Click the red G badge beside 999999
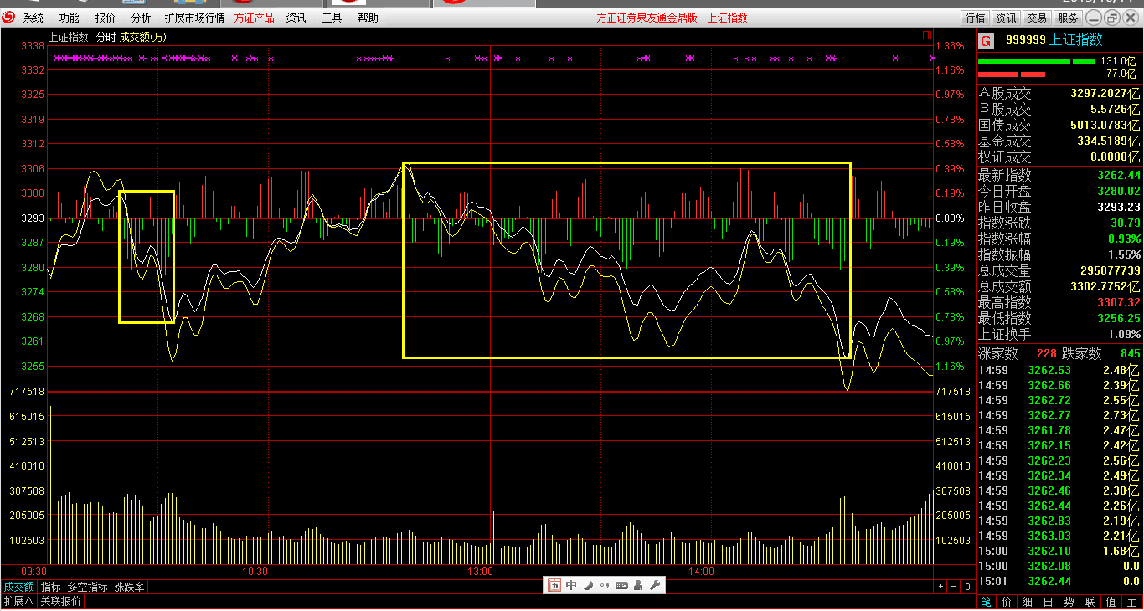 point(986,40)
